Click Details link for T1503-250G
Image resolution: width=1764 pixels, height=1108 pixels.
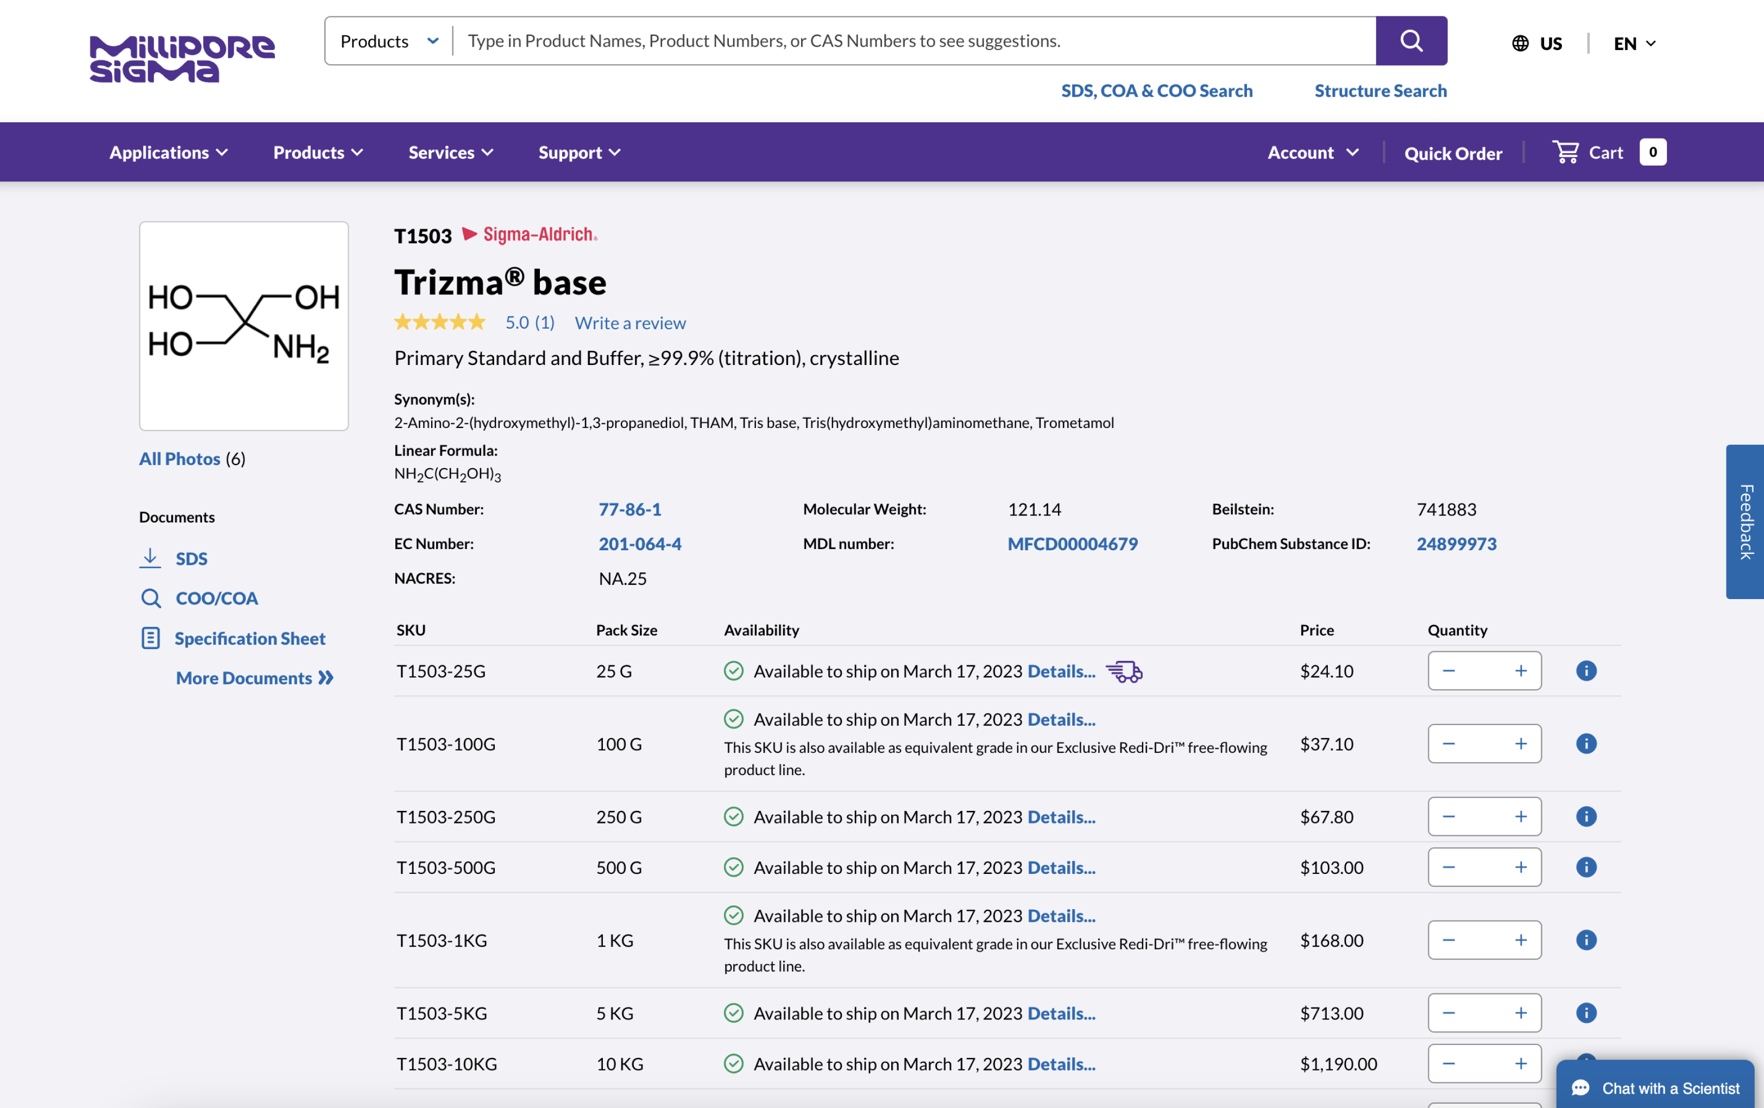click(1061, 816)
